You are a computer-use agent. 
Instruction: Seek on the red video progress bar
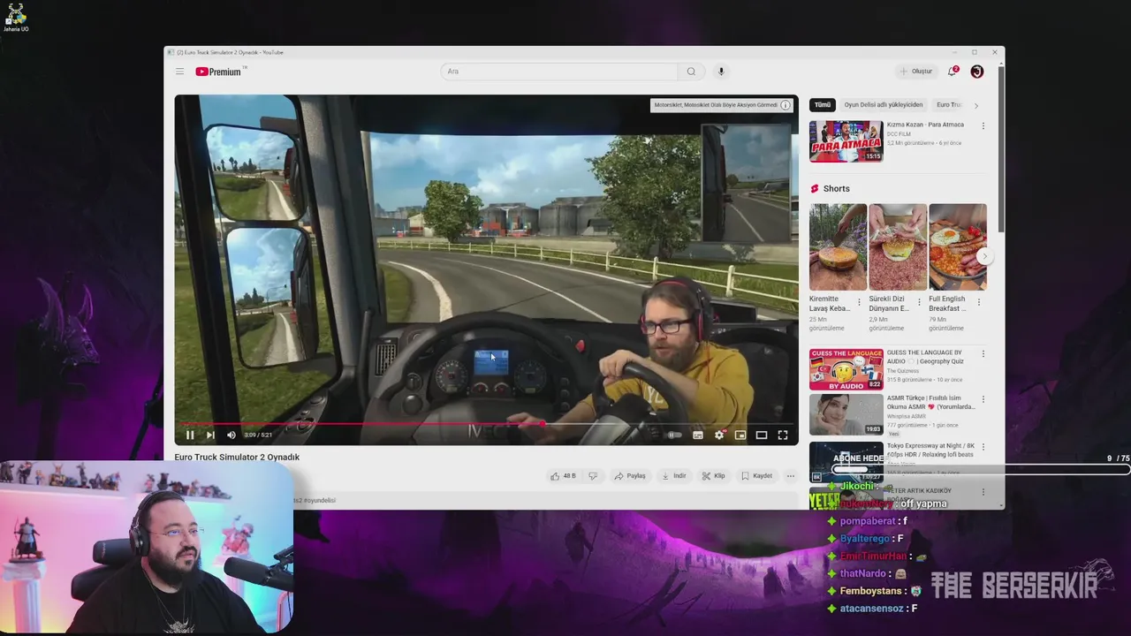(x=486, y=424)
